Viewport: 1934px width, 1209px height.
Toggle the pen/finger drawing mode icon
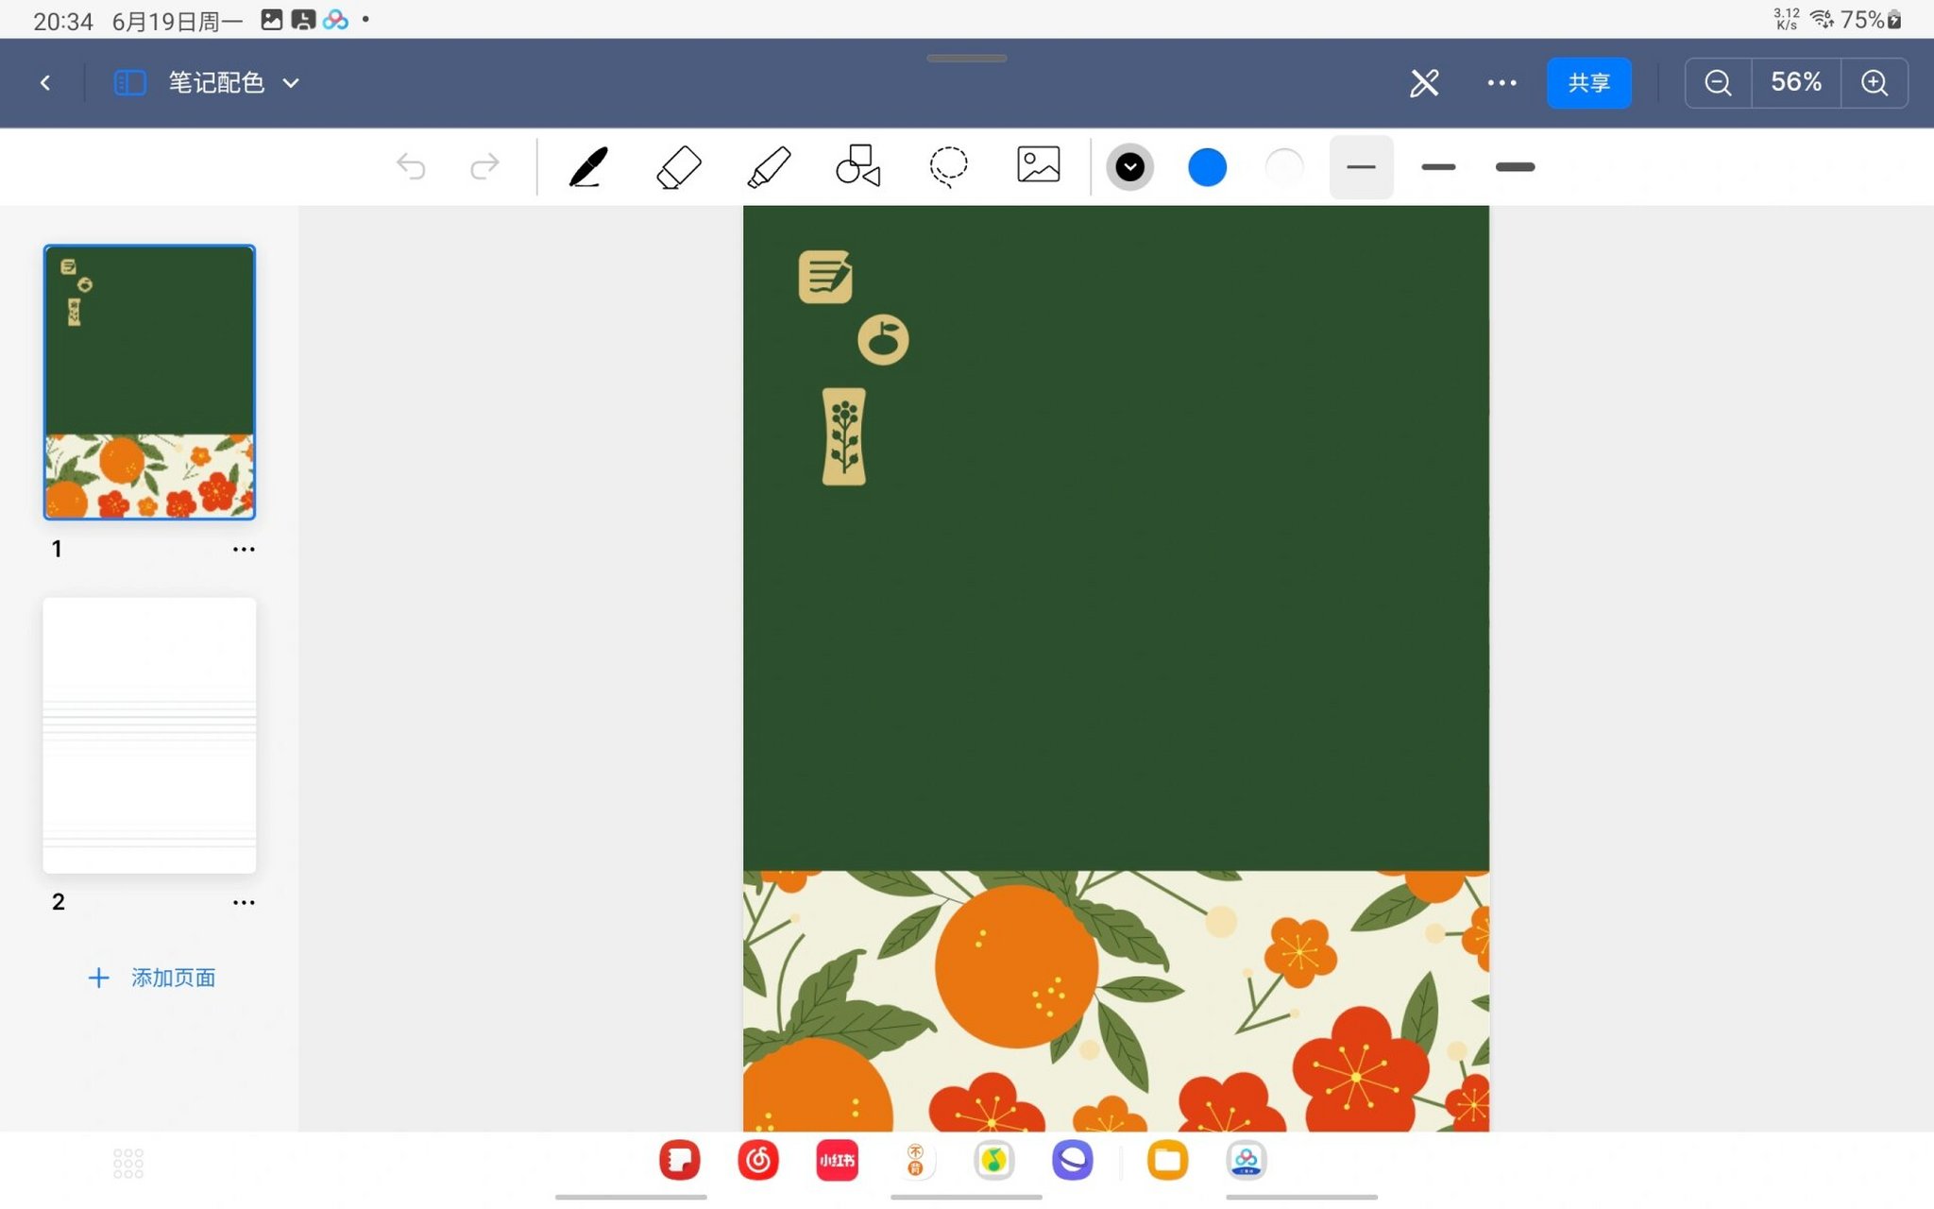(1424, 83)
